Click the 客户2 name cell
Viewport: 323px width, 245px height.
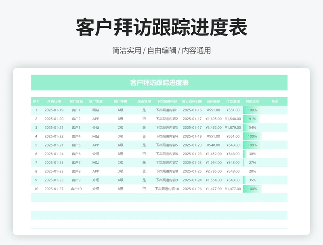76,119
